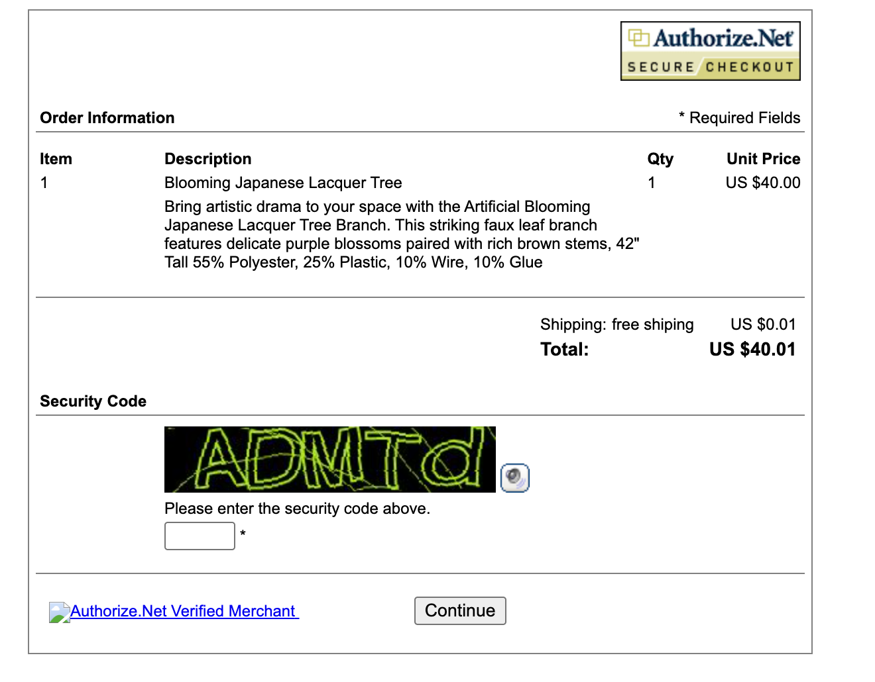This screenshot has height=682, width=875.
Task: Click the US $0.01 shipping cost
Action: (x=762, y=324)
